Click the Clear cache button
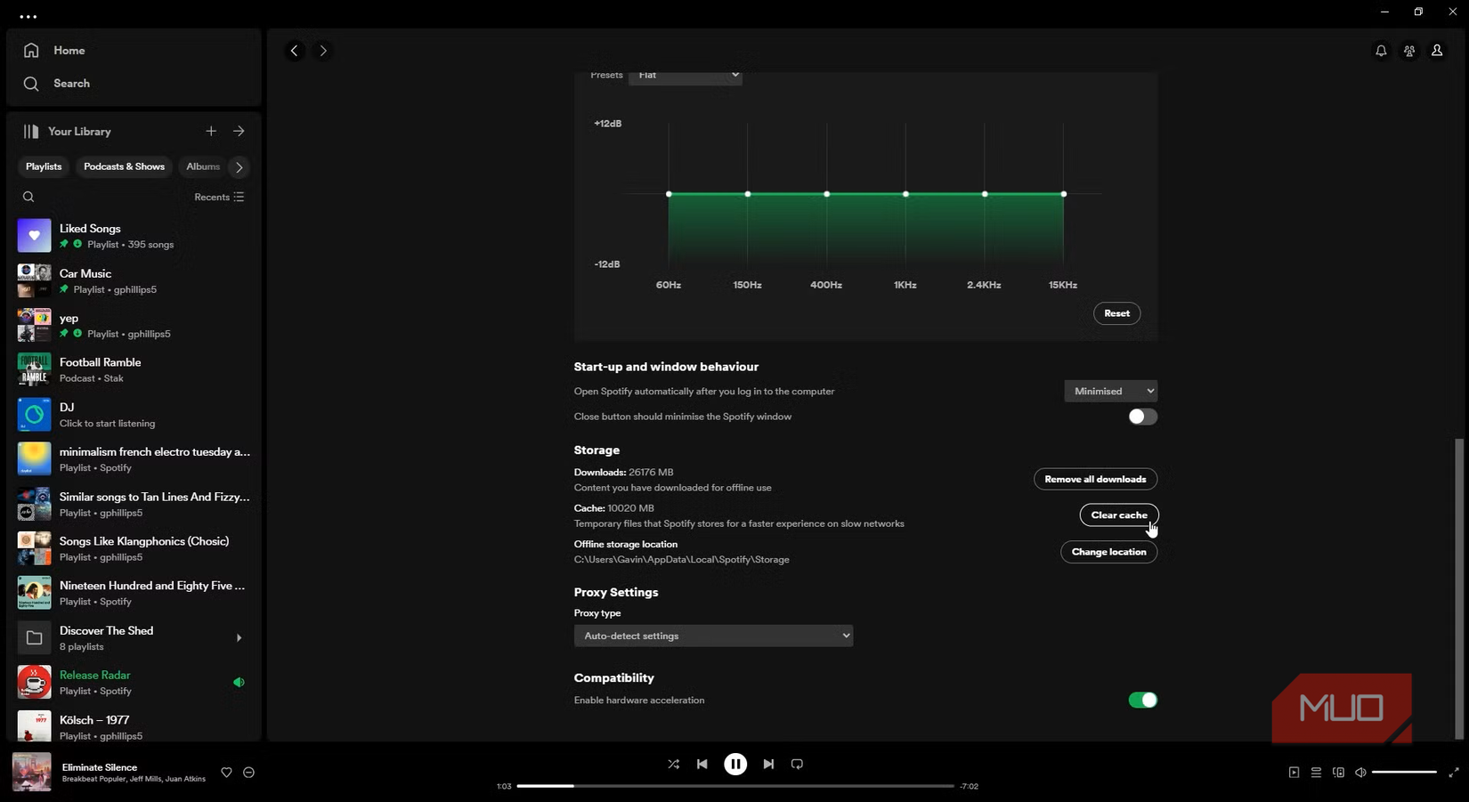This screenshot has width=1469, height=802. pyautogui.click(x=1118, y=514)
